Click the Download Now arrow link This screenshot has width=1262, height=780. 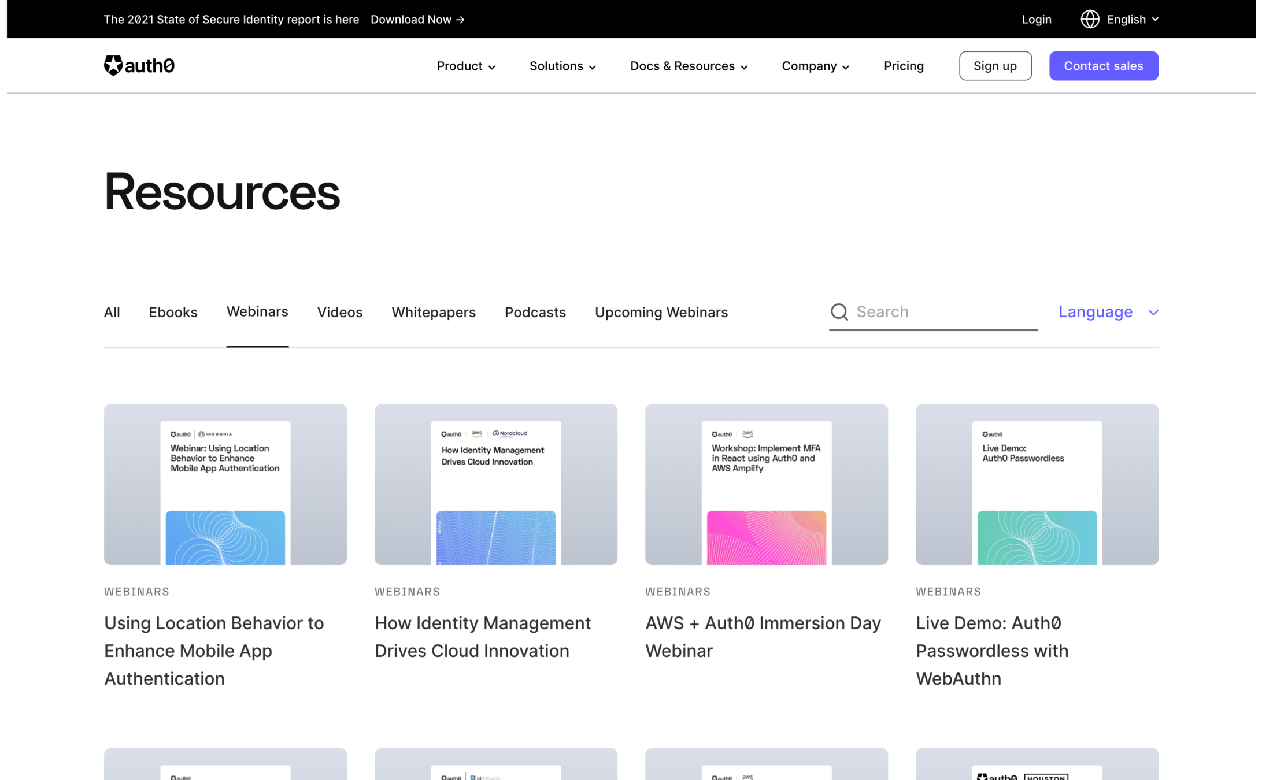417,19
